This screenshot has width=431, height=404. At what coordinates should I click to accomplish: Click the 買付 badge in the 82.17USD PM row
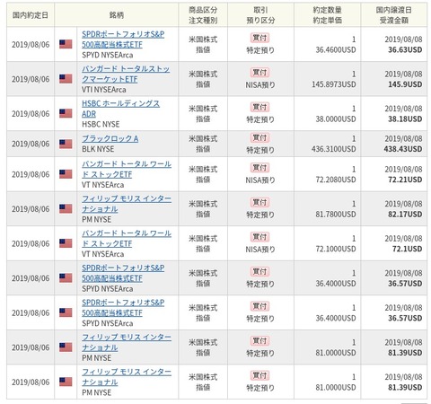click(x=259, y=202)
